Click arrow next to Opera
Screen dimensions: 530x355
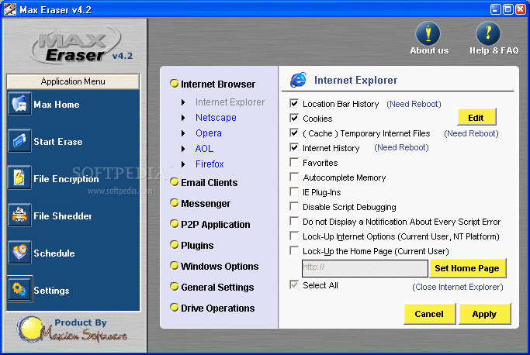183,133
